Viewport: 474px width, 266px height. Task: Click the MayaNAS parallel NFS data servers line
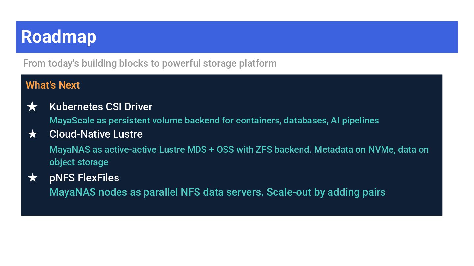tap(217, 192)
